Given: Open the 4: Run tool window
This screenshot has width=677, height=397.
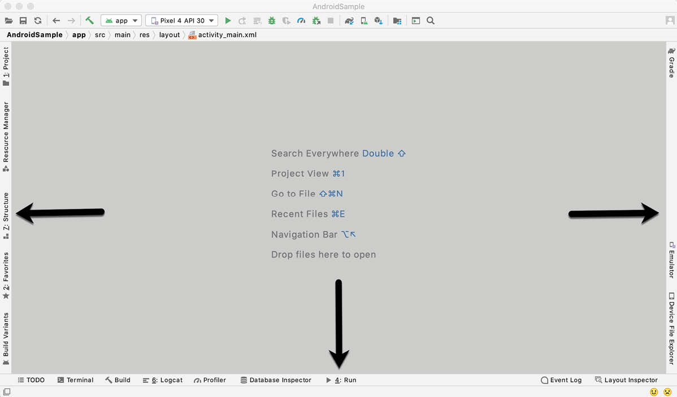Looking at the screenshot, I should (341, 380).
